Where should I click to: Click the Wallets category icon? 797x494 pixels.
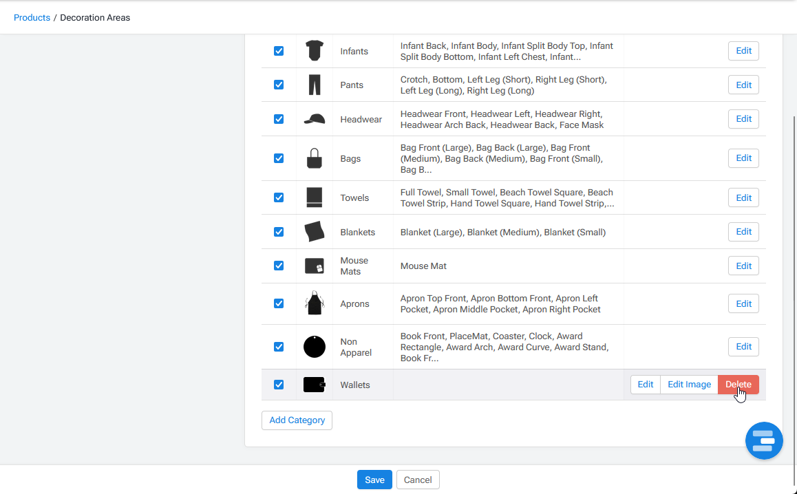click(x=315, y=385)
